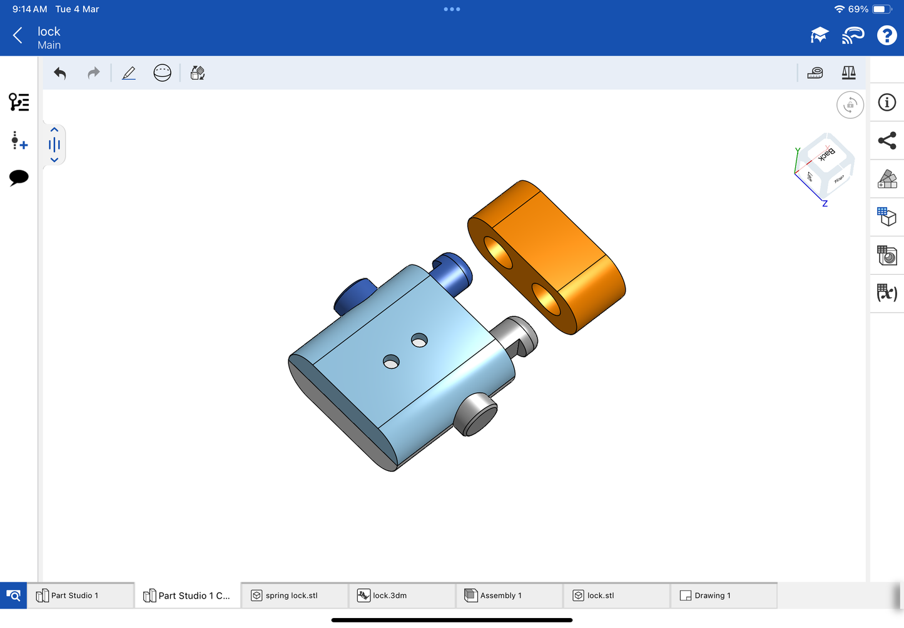The image size is (904, 628).
Task: Open the variables table icon
Action: pyautogui.click(x=886, y=293)
